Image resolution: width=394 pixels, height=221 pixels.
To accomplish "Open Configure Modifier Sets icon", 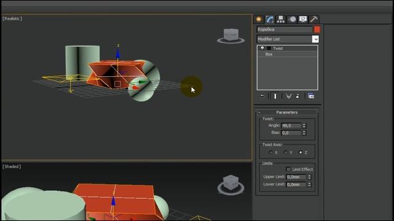I will 311,96.
